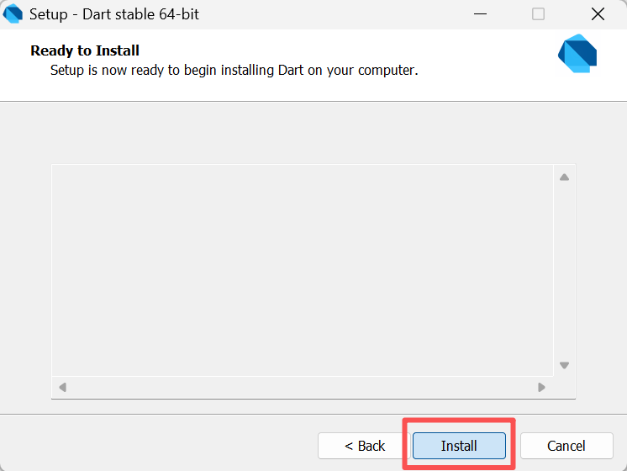
Task: Close the Setup window with the X
Action: 598,14
